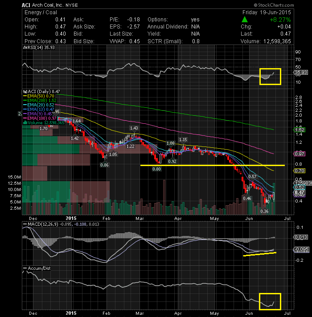The width and height of the screenshot is (312, 317).
Task: Click the NYSE exchange label
Action: tap(72, 5)
